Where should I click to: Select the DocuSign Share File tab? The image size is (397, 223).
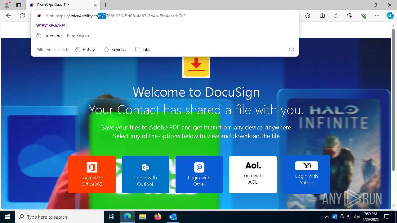point(62,5)
